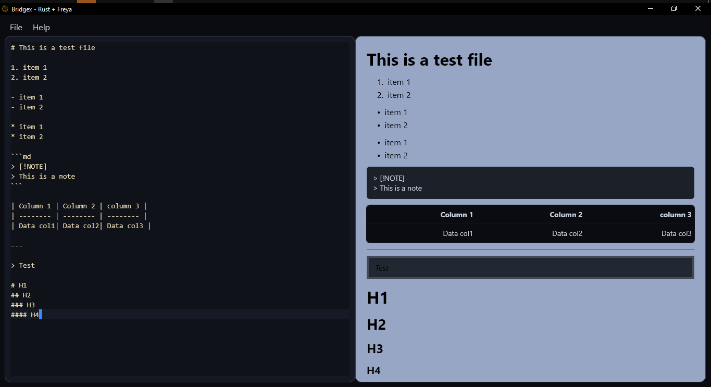Select the "Data col2" preview table cell
711x387 pixels.
pyautogui.click(x=567, y=233)
